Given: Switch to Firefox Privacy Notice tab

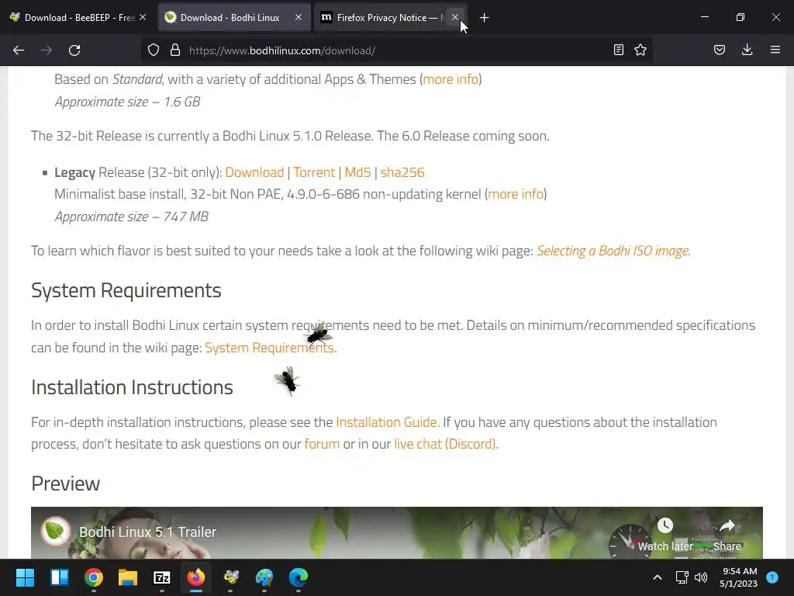Looking at the screenshot, I should point(390,18).
